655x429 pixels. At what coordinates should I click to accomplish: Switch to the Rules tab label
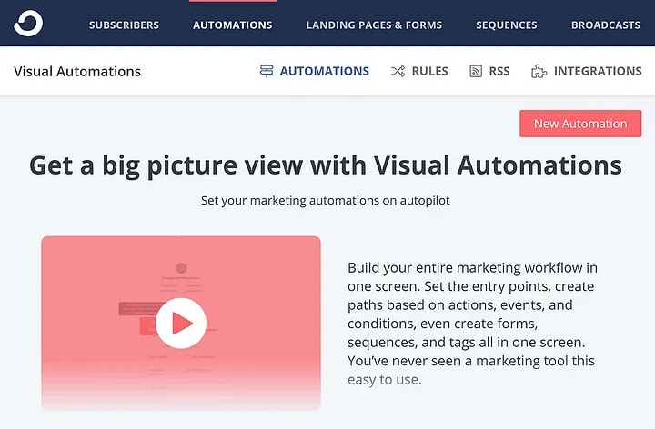click(429, 72)
